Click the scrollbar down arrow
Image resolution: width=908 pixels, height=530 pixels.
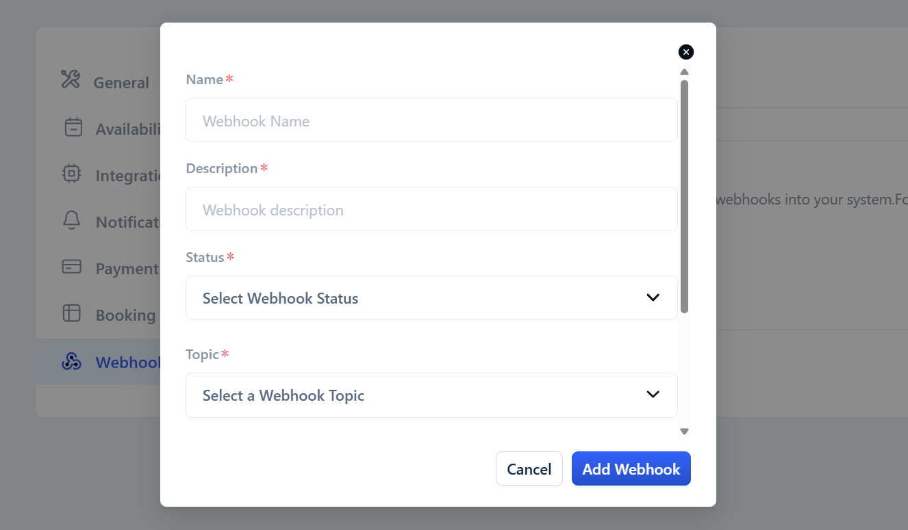684,432
